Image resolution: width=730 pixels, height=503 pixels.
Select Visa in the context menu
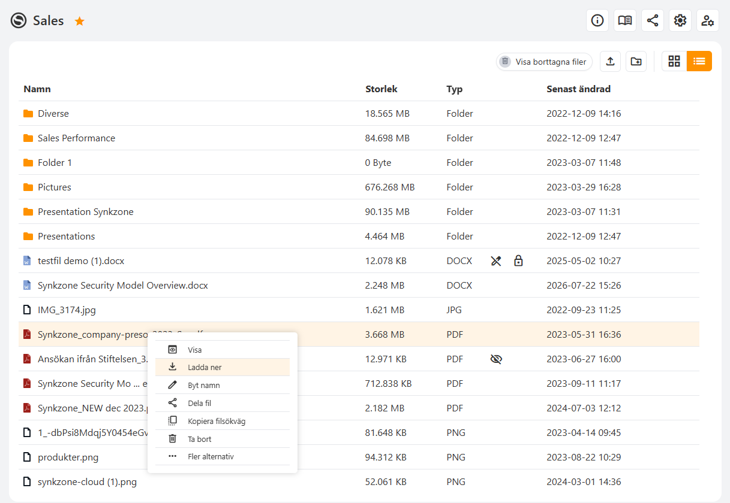point(223,350)
